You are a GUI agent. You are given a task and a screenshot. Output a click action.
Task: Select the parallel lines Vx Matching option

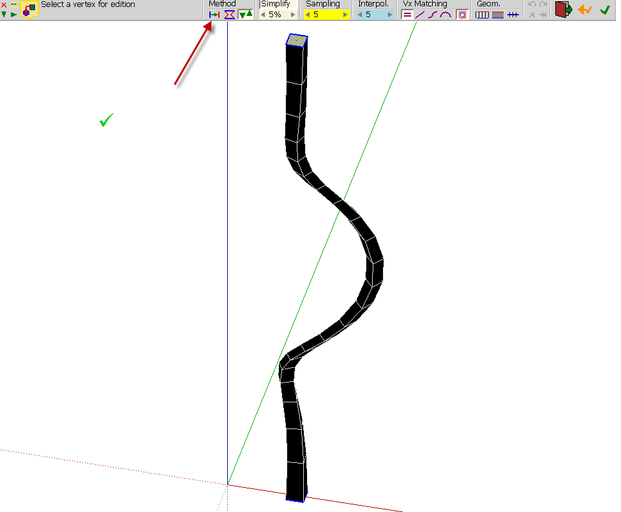tap(407, 15)
